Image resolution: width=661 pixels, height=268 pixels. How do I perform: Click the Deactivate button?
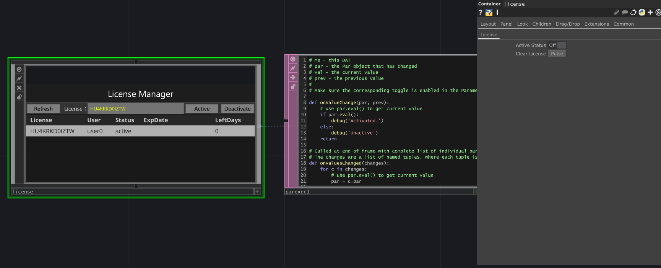[x=237, y=109]
